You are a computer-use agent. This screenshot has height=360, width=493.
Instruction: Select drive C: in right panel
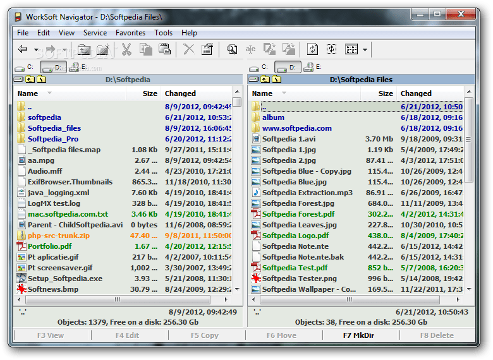(259, 67)
